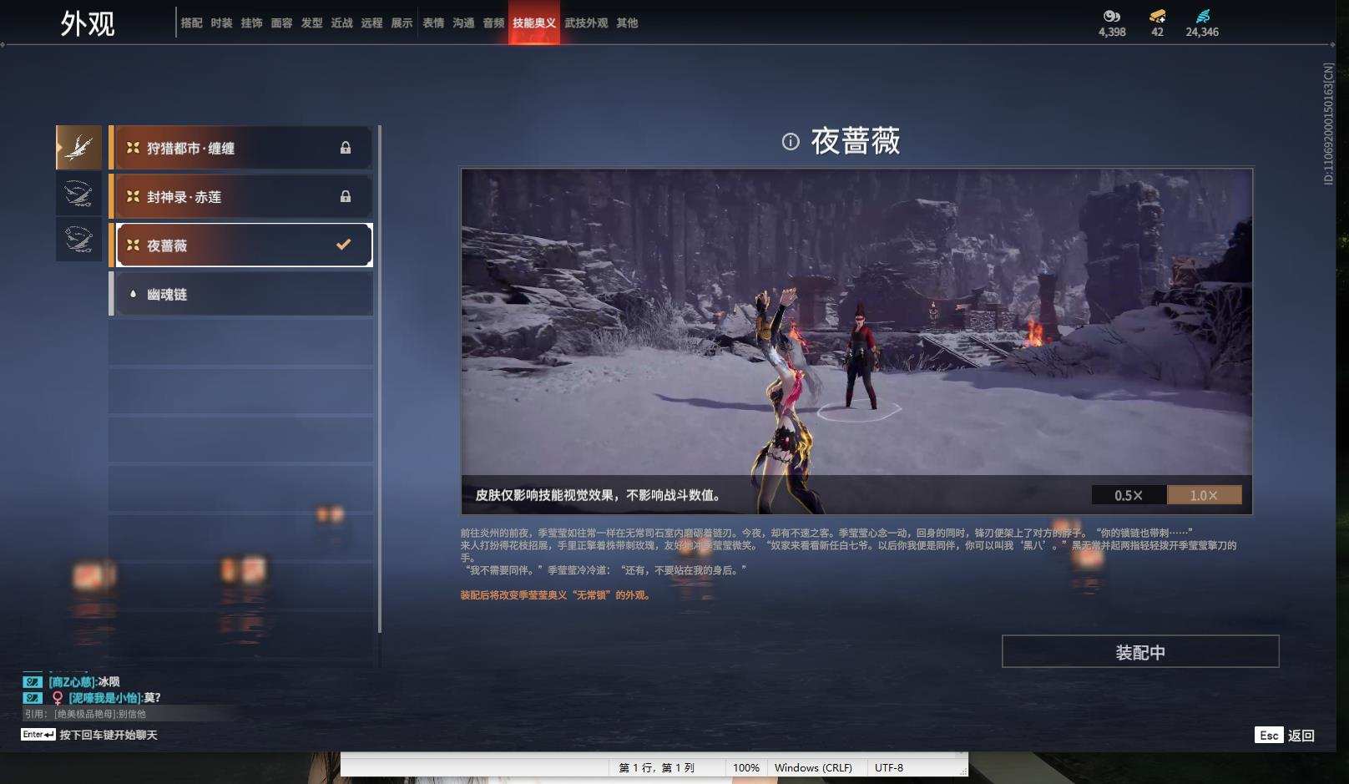The height and width of the screenshot is (784, 1349).
Task: Select the highlighted 技能奥义 tab
Action: (534, 23)
